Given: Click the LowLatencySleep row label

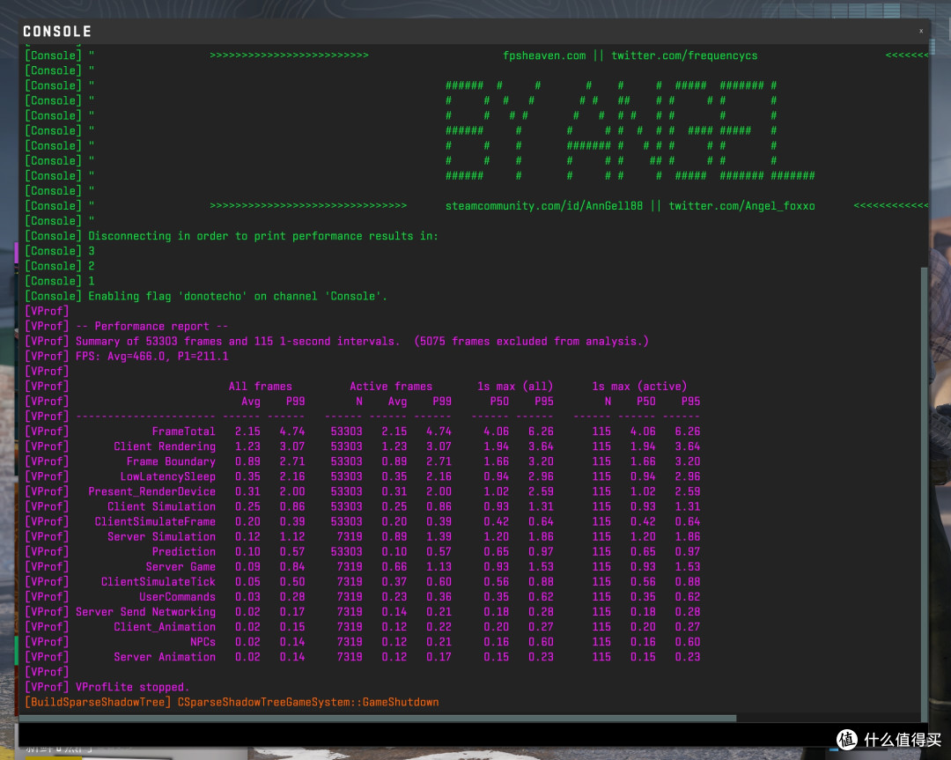Looking at the screenshot, I should (x=168, y=476).
